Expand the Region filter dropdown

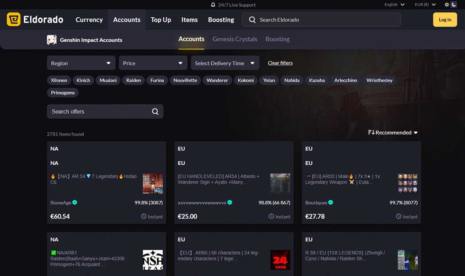81,63
